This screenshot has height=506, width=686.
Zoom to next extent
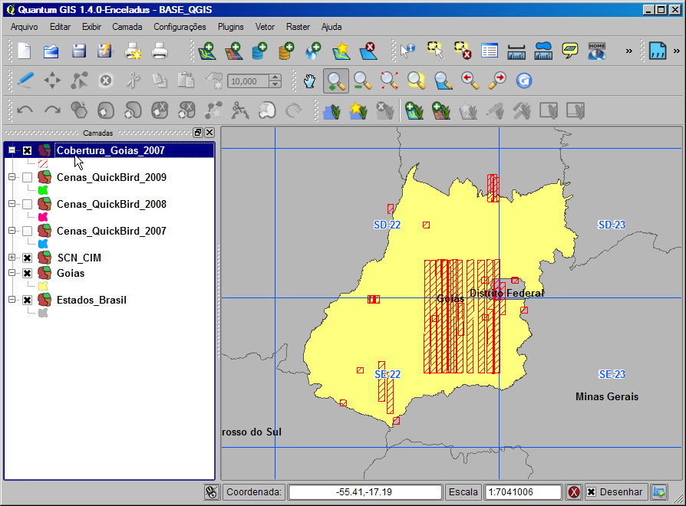(x=497, y=80)
